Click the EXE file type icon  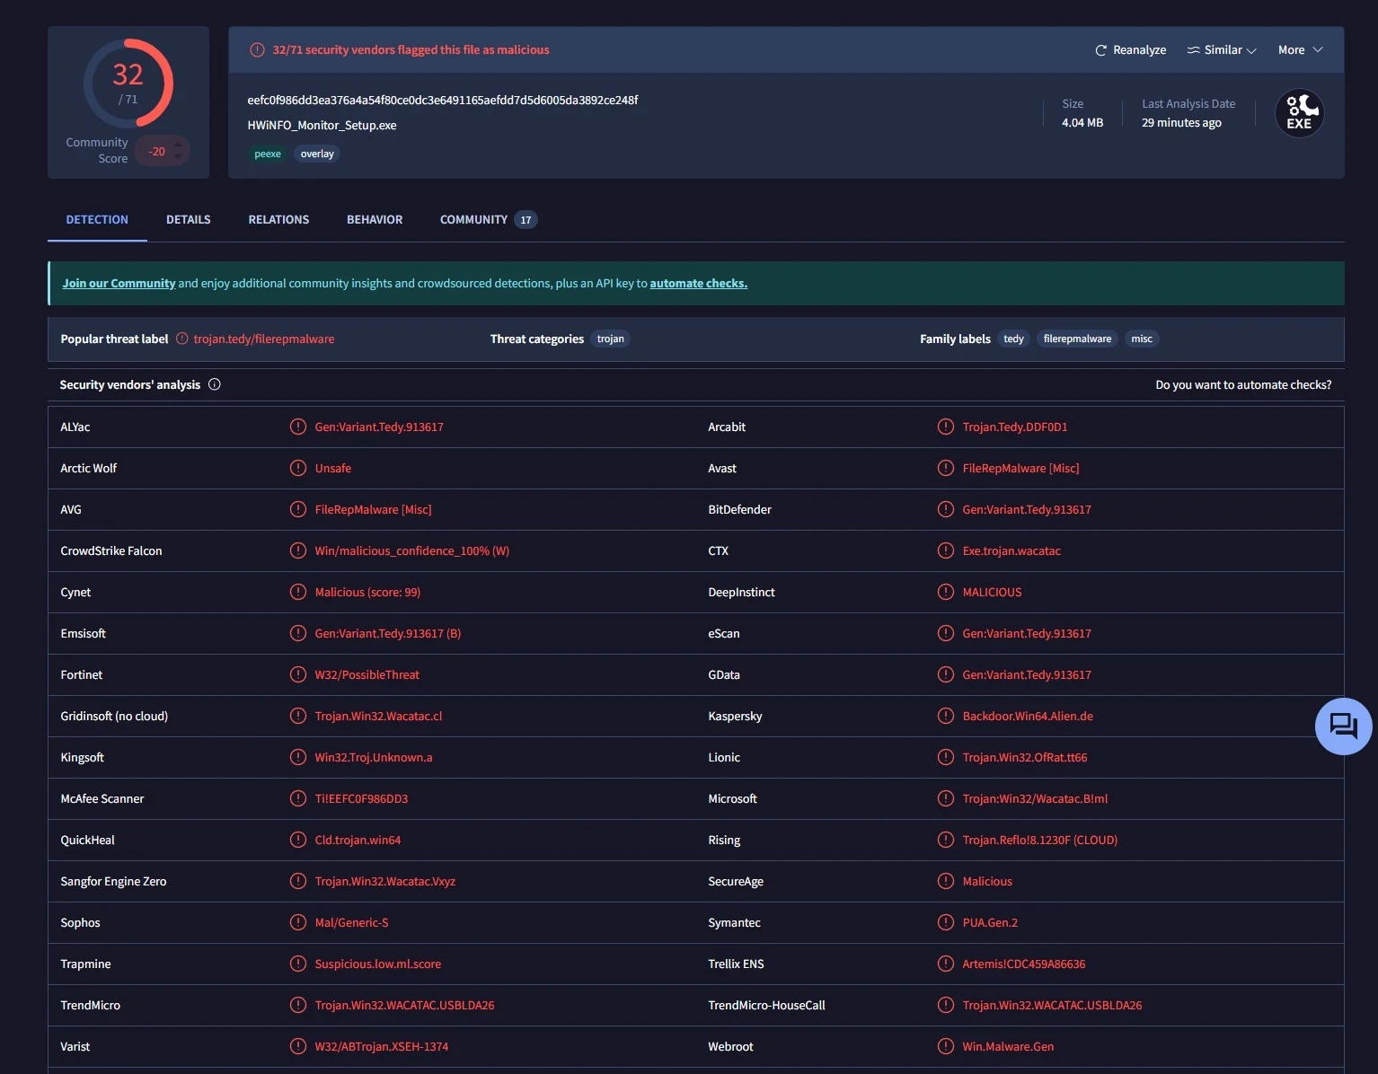click(x=1299, y=113)
